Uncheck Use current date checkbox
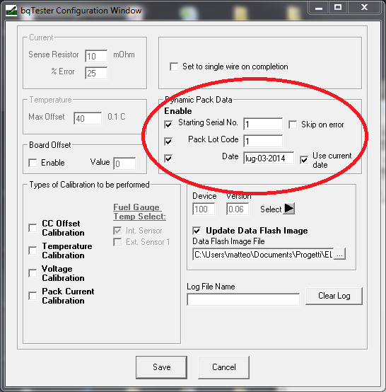This screenshot has height=392, width=386. [304, 160]
